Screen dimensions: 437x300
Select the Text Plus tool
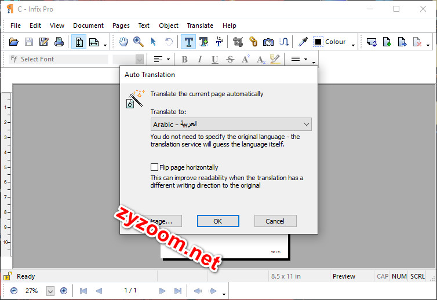204,42
